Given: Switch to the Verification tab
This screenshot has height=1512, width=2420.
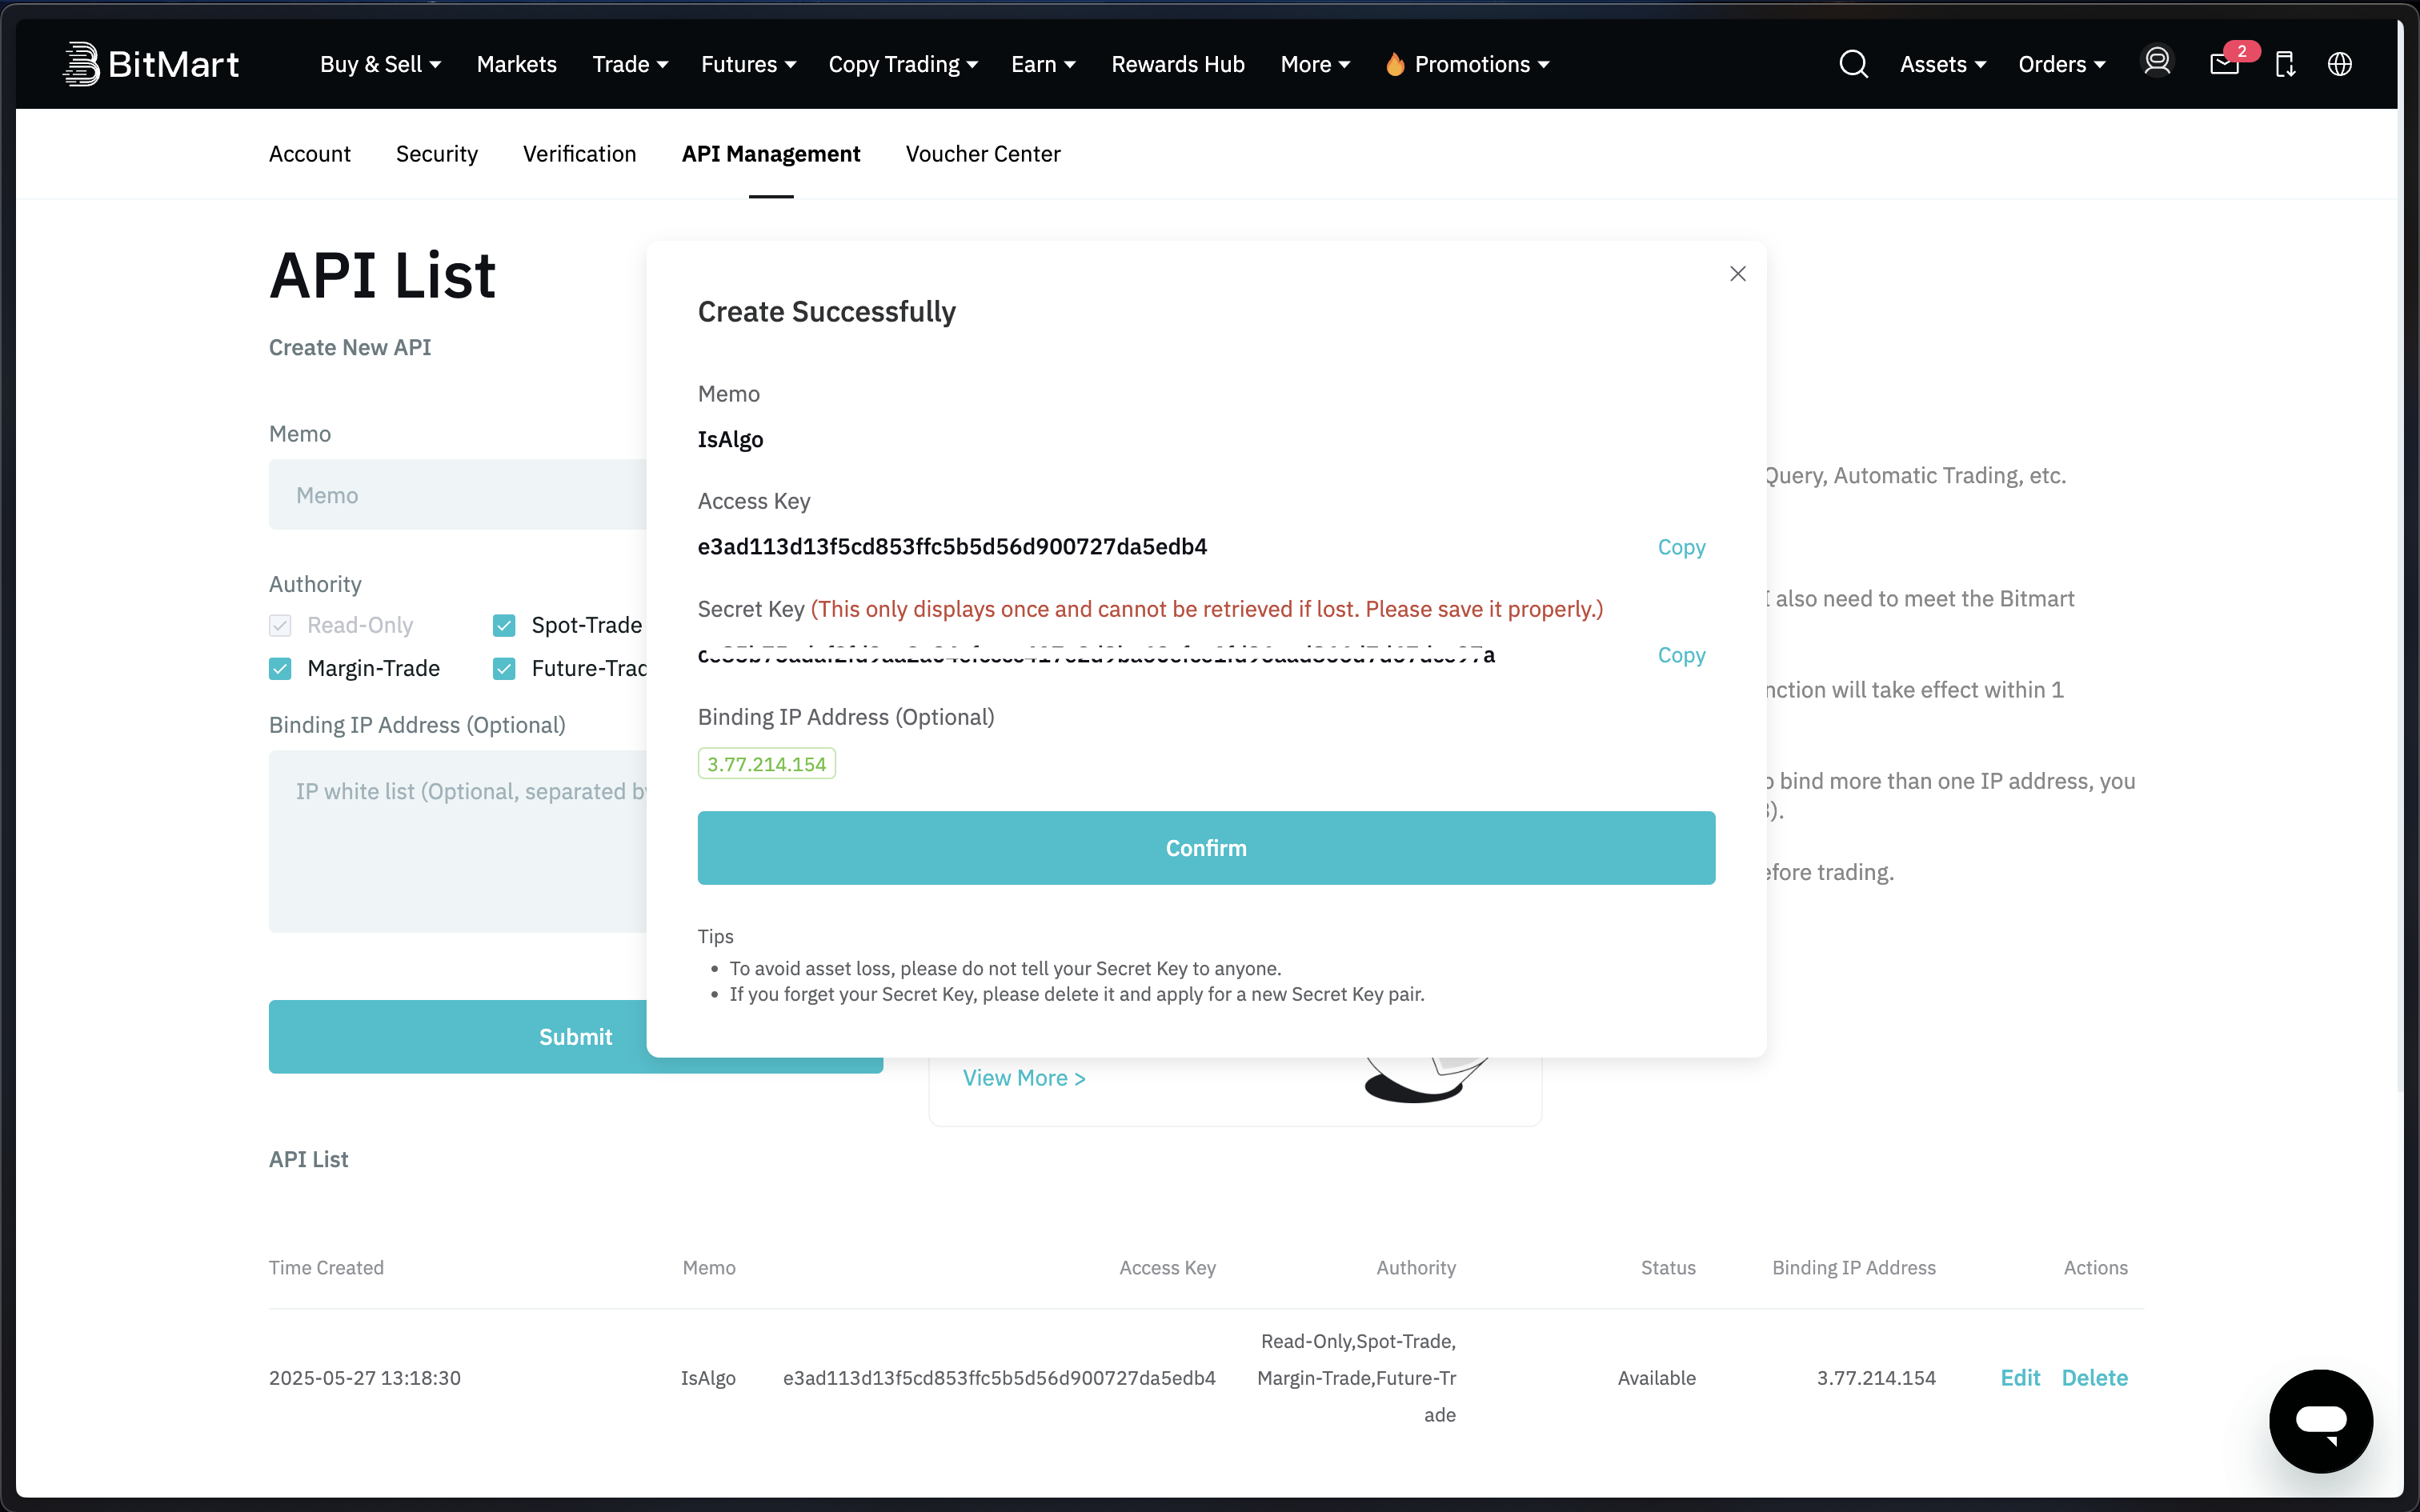Looking at the screenshot, I should [x=580, y=154].
